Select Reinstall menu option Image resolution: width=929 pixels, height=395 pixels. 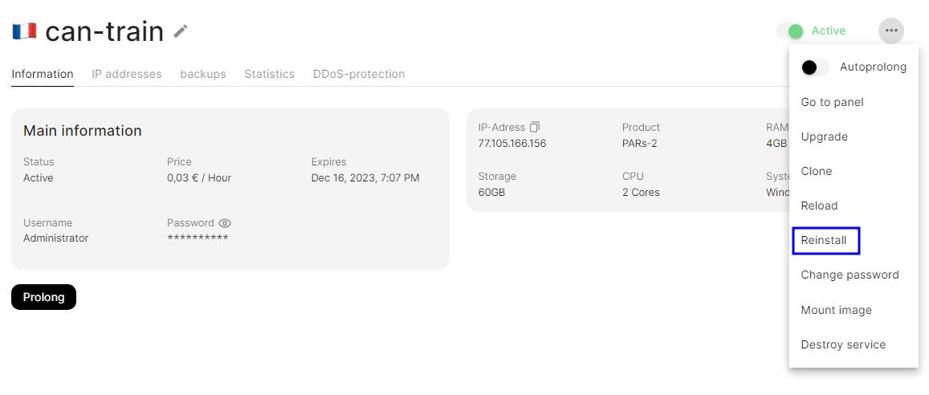pyautogui.click(x=824, y=240)
